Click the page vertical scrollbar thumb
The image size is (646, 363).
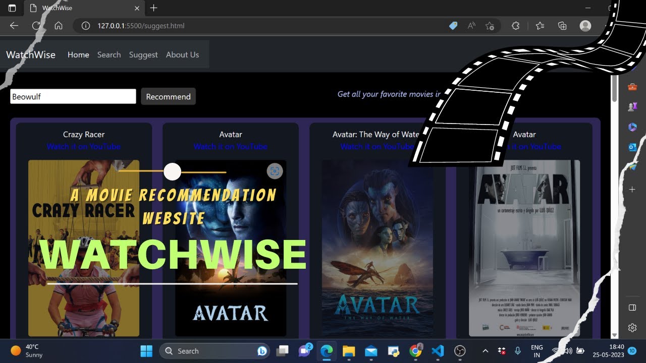coord(614,89)
